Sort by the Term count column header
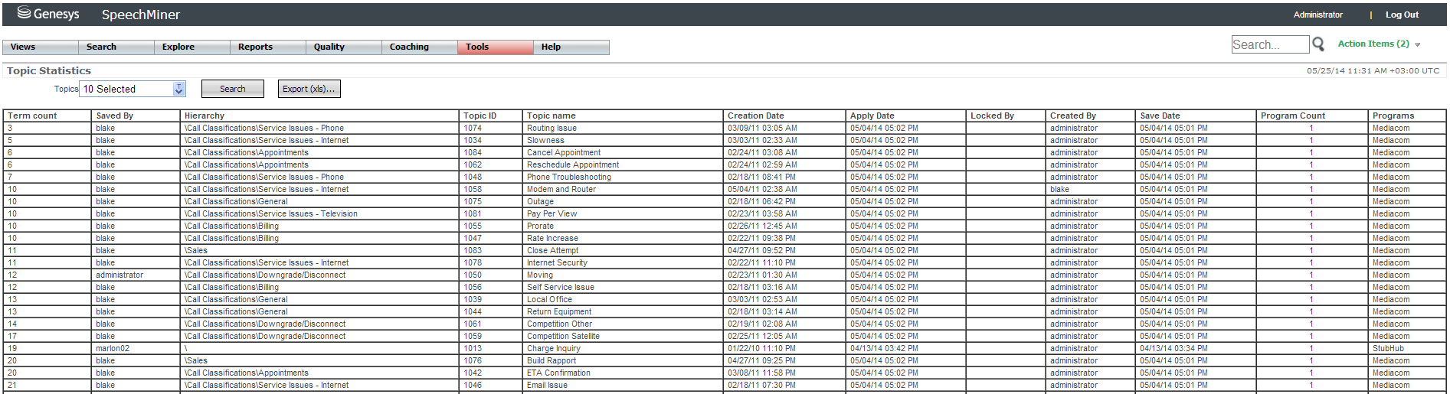Viewport: 1450px width, 394px height. pyautogui.click(x=32, y=116)
